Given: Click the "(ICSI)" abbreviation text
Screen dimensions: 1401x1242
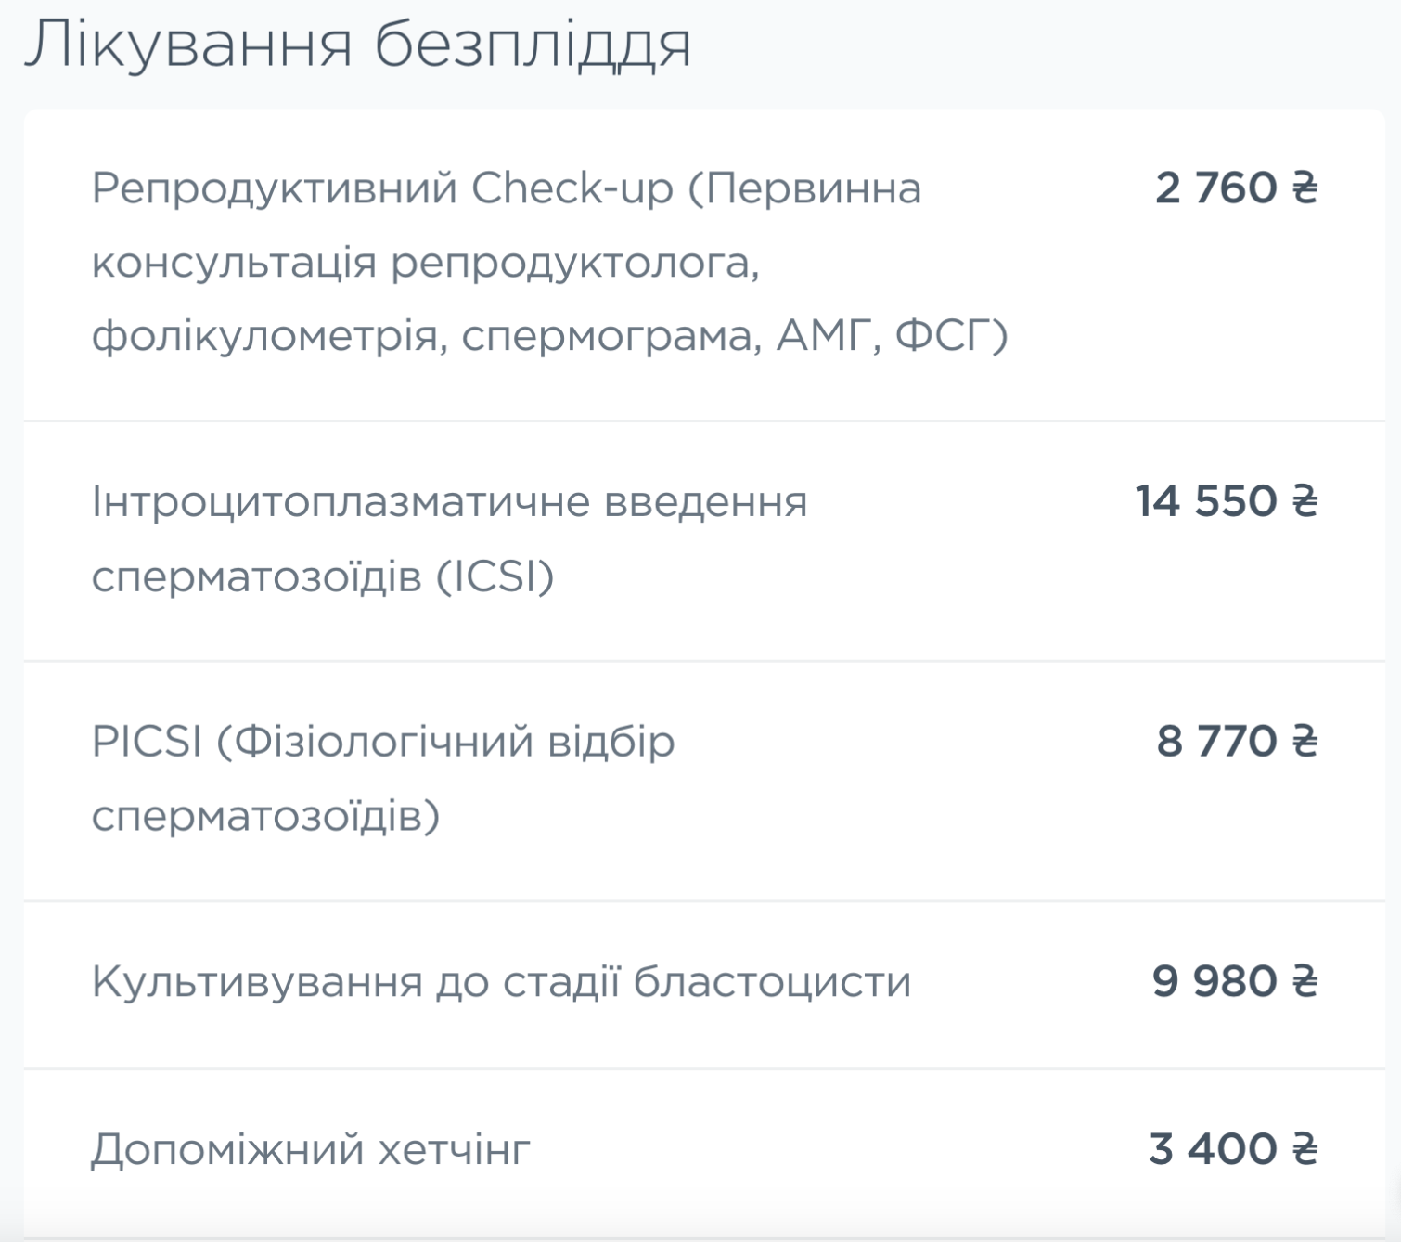Looking at the screenshot, I should (495, 576).
